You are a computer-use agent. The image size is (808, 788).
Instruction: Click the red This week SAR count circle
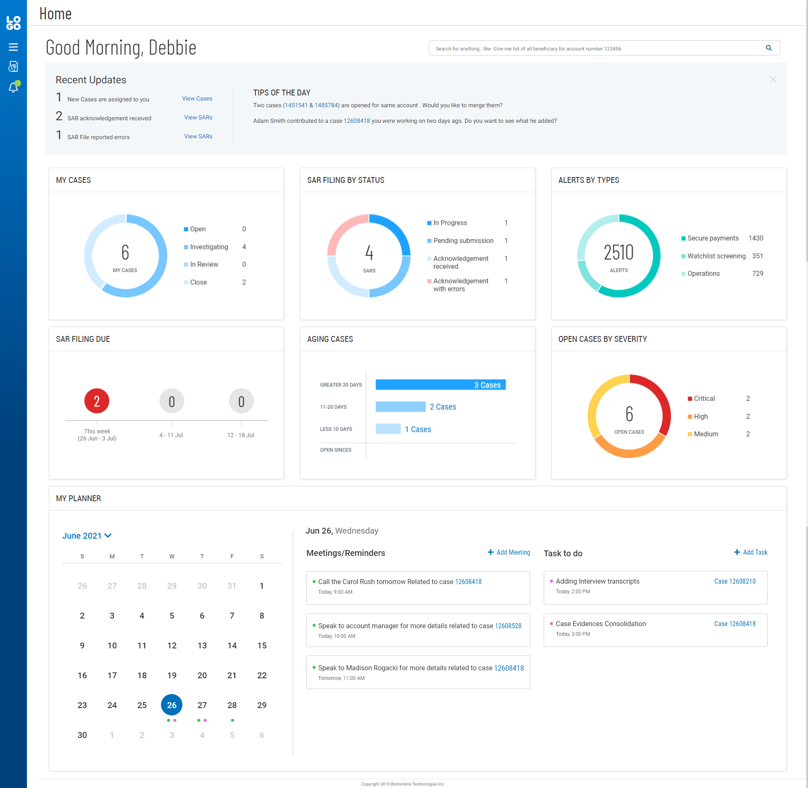click(x=97, y=401)
